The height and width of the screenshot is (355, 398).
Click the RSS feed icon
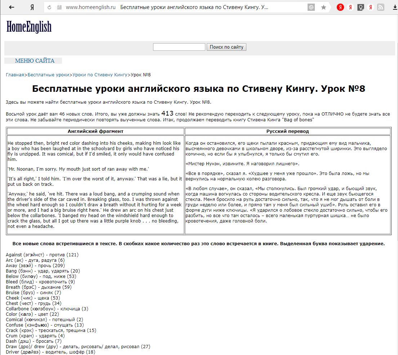(381, 7)
